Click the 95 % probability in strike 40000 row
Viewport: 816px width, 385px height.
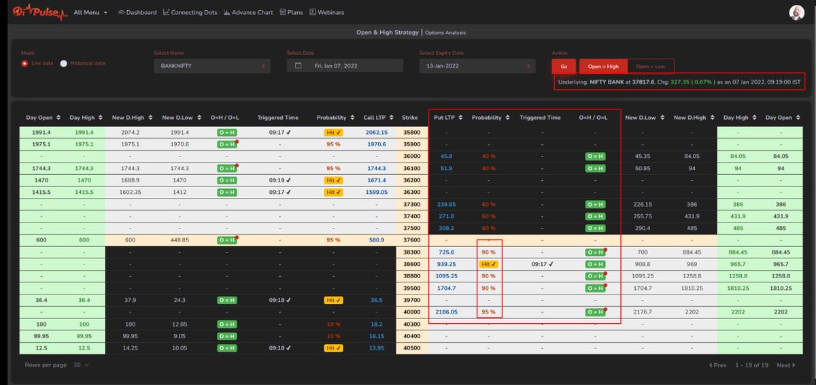click(x=489, y=312)
